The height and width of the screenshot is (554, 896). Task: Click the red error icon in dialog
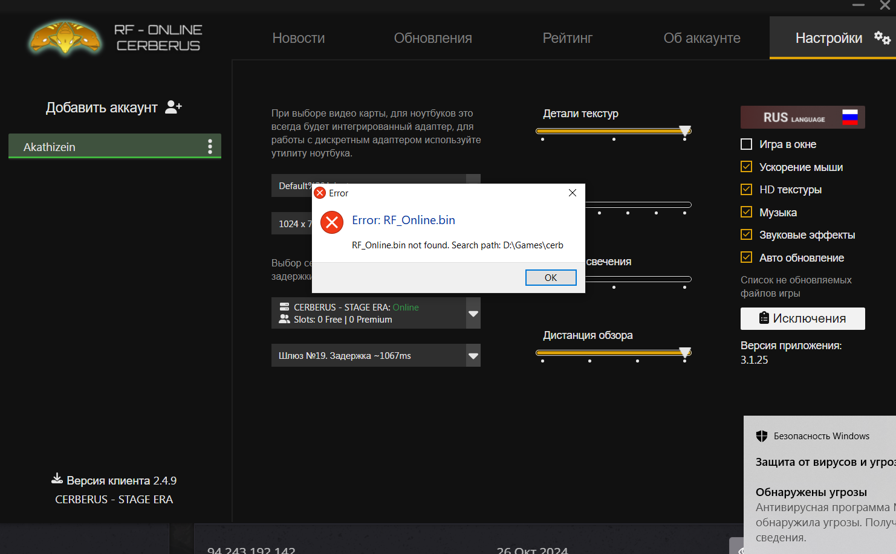click(331, 222)
